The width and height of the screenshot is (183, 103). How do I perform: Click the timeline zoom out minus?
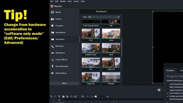click(x=87, y=96)
